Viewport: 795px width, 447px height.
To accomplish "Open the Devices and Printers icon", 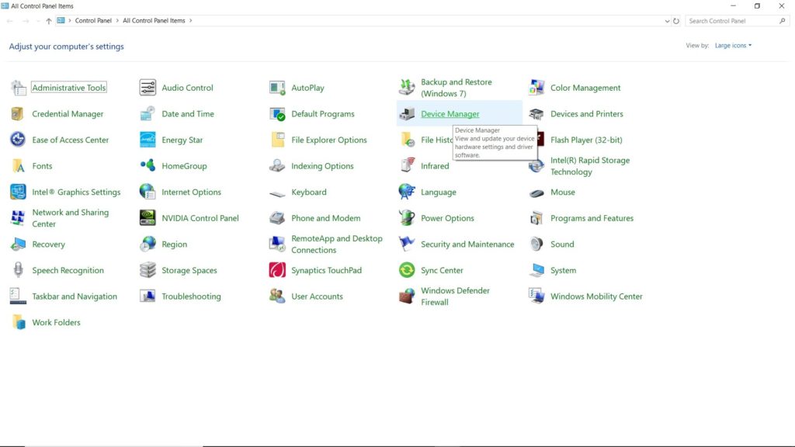I will point(536,113).
